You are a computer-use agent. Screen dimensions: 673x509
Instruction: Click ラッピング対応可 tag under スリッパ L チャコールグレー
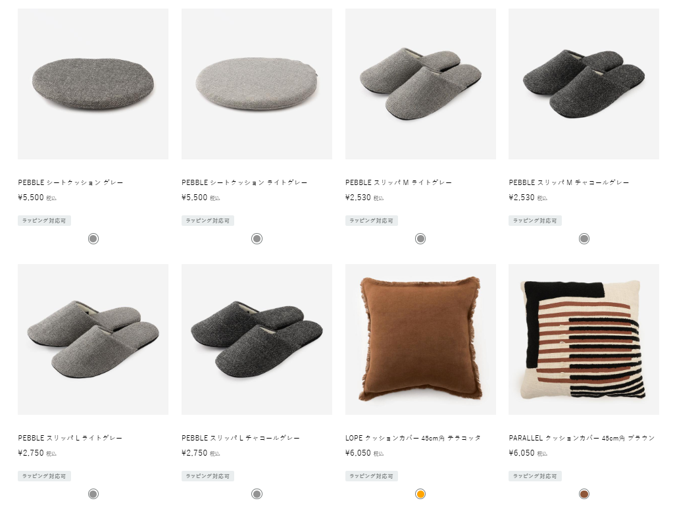point(208,476)
